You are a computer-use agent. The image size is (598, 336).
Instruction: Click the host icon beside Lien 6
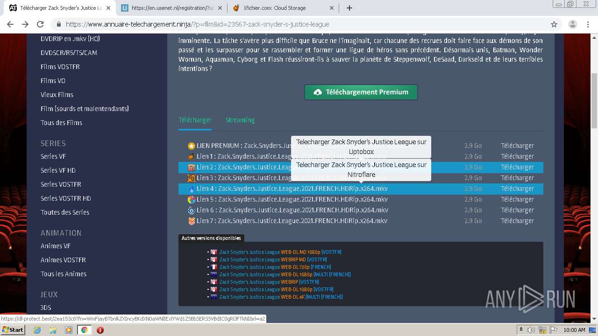point(191,210)
